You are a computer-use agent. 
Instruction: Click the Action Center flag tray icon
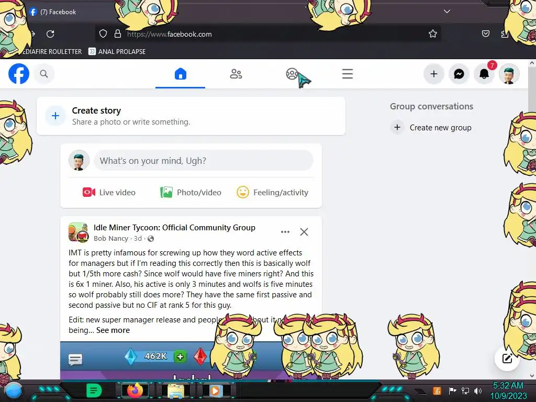pos(452,390)
